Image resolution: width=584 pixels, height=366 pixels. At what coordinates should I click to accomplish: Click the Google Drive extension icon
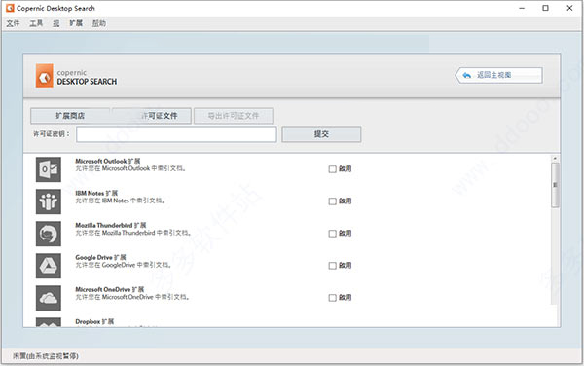point(49,266)
